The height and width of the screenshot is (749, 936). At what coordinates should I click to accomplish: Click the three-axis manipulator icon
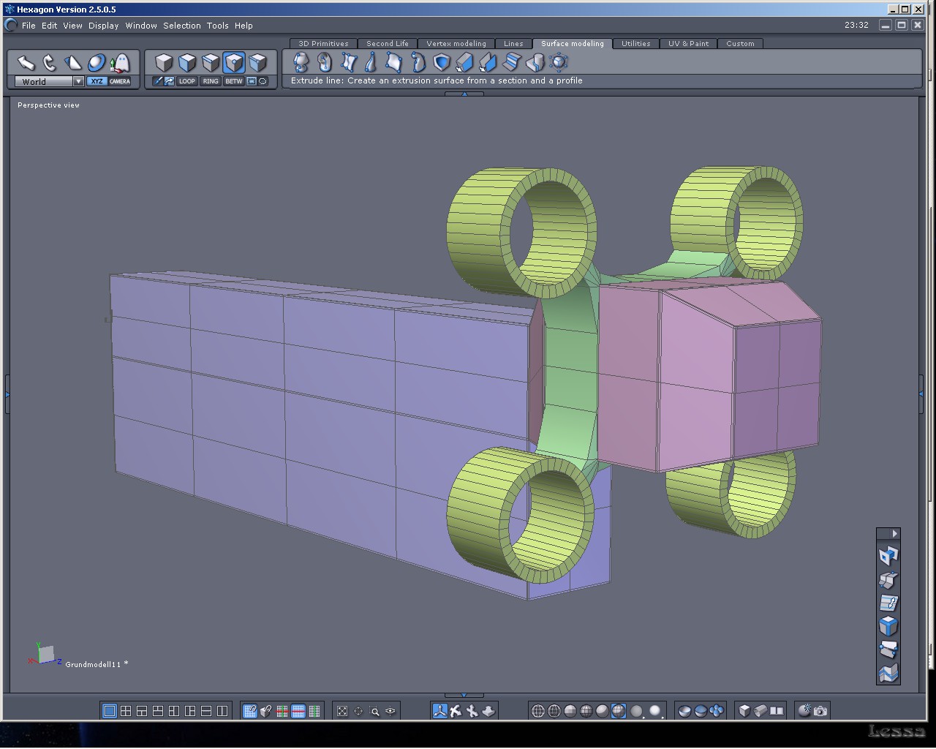439,711
